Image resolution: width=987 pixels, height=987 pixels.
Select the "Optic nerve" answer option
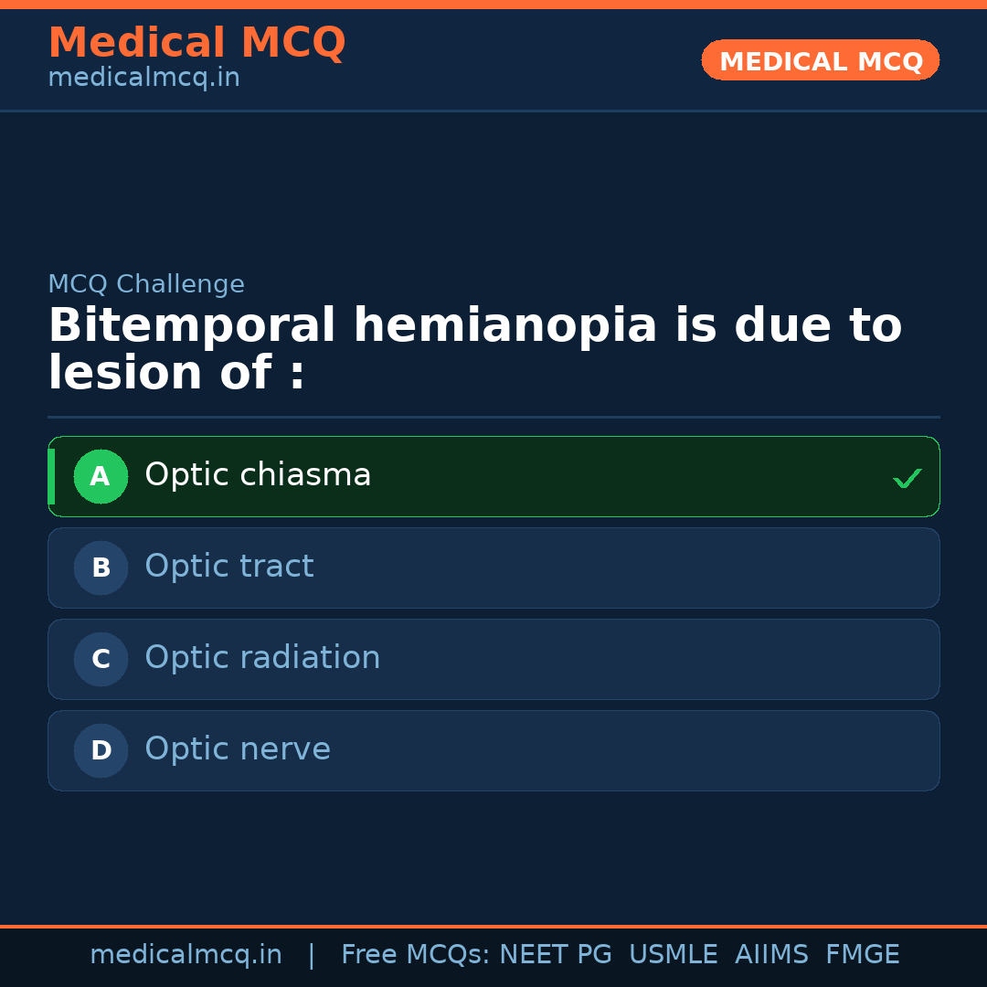[x=238, y=749]
